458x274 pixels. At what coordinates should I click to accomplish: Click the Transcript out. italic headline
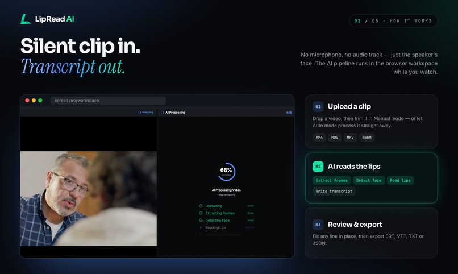click(x=73, y=67)
